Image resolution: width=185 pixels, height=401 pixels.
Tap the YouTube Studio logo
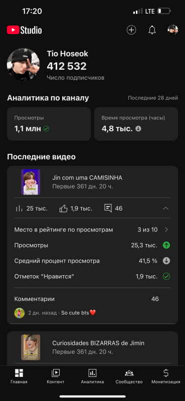(x=24, y=30)
